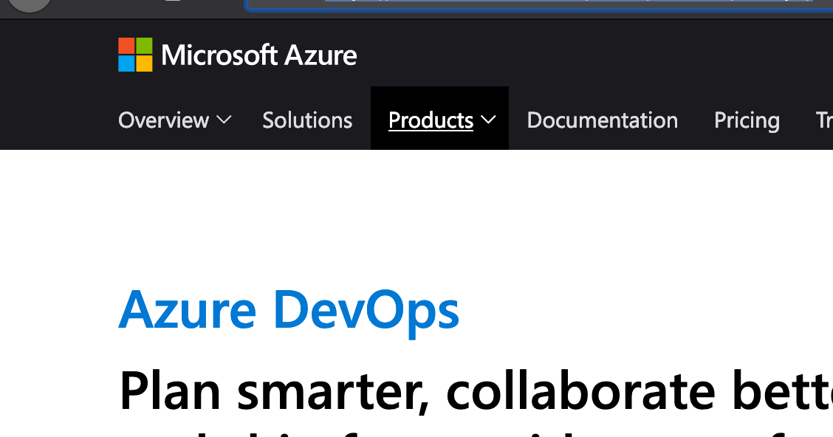833x437 pixels.
Task: Click the Overview navigation entry
Action: (163, 120)
